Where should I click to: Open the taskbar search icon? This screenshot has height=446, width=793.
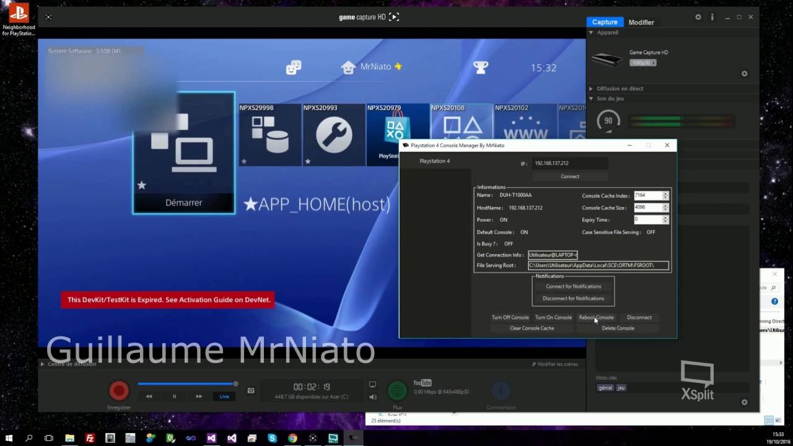point(28,438)
